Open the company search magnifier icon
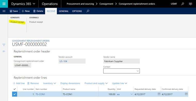The image size is (196, 101). (183, 4)
